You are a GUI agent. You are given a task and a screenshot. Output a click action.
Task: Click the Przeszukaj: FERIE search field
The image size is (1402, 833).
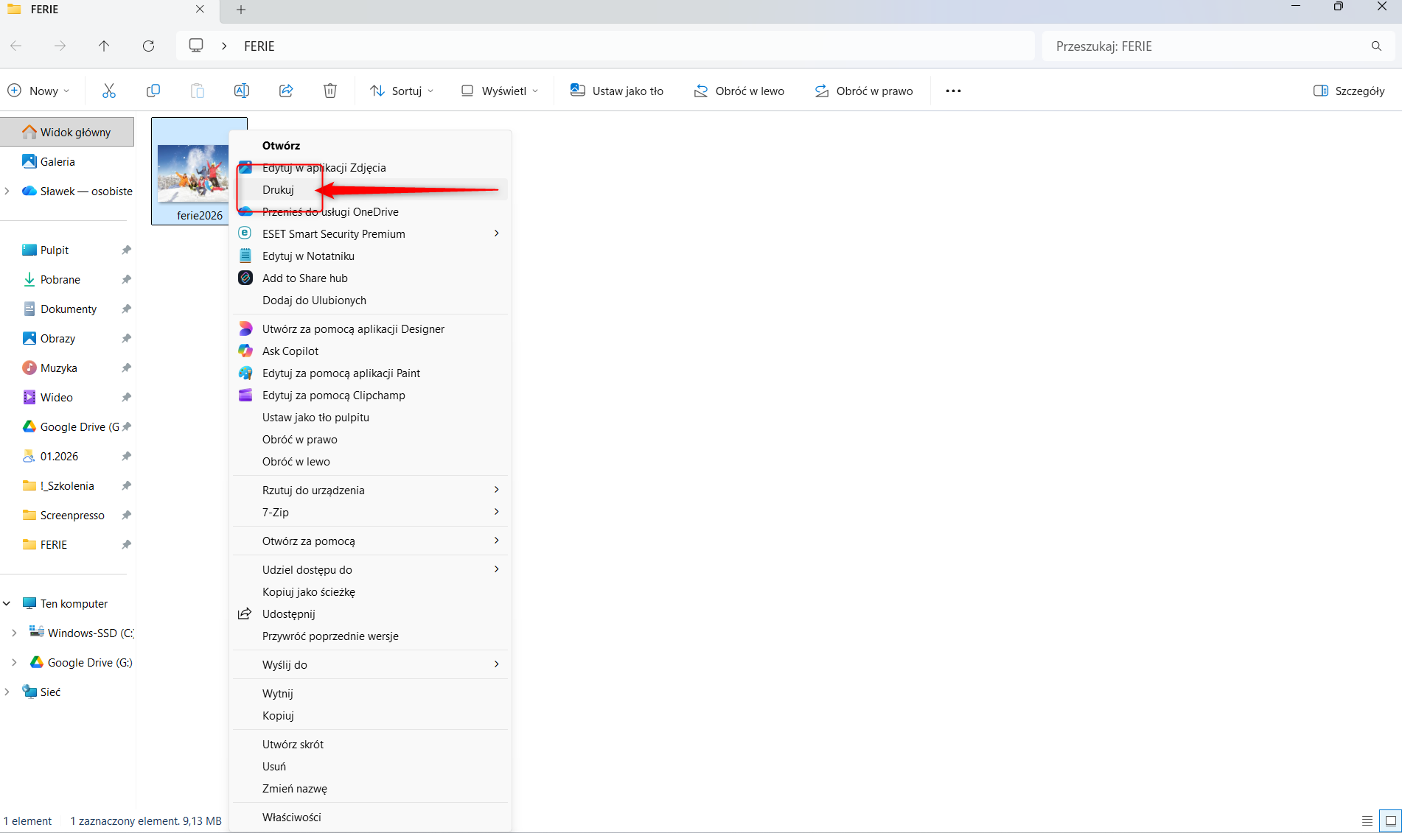(x=1209, y=46)
